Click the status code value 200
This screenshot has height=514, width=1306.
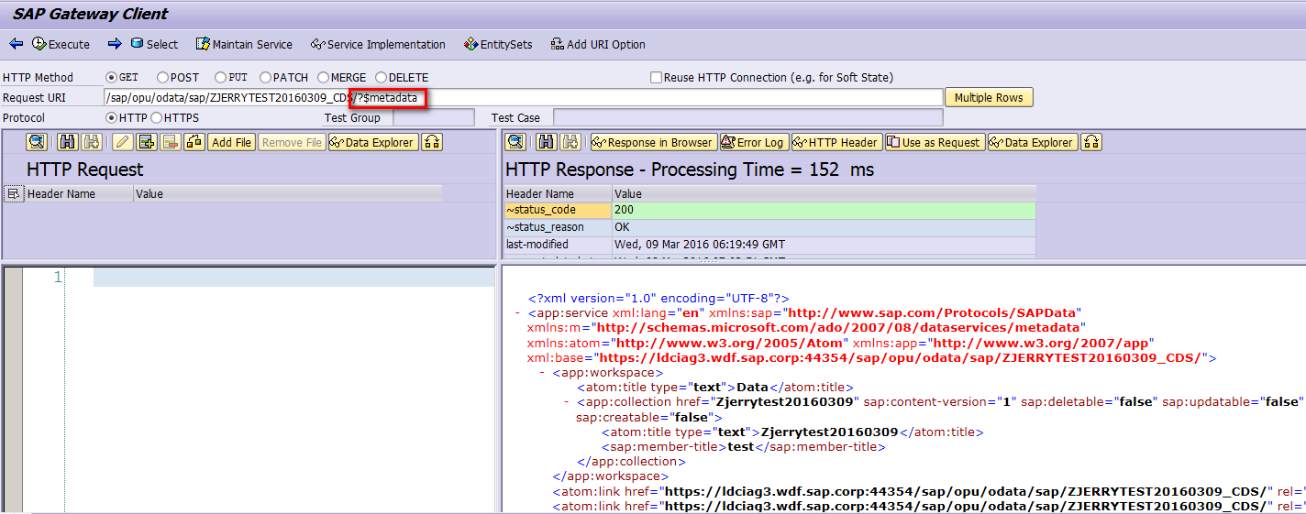click(x=824, y=210)
